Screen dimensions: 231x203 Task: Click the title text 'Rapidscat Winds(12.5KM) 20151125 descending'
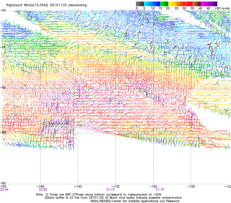47,5
